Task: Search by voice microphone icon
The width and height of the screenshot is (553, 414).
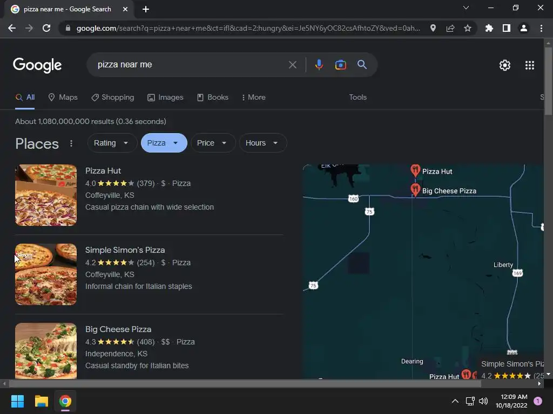Action: 319,65
